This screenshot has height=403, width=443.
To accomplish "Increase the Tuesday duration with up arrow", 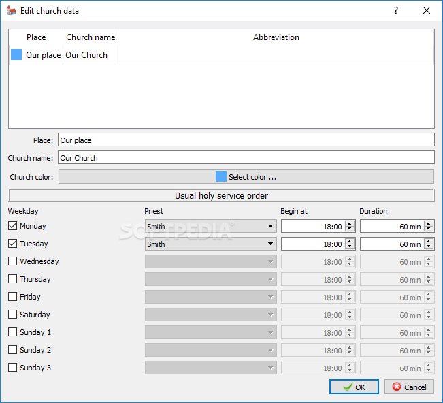I will point(429,242).
